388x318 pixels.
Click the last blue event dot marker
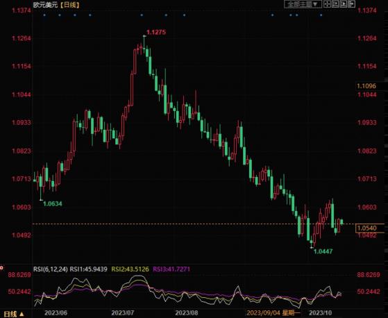[x=321, y=15]
